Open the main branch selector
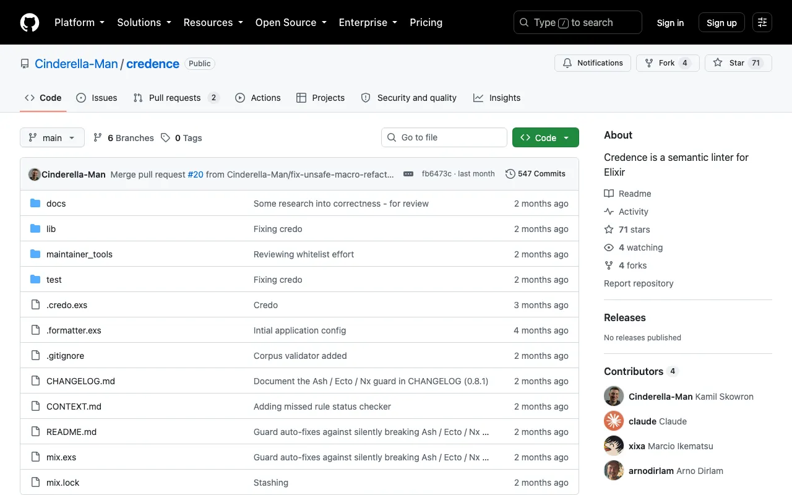Image resolution: width=792 pixels, height=495 pixels. point(52,137)
